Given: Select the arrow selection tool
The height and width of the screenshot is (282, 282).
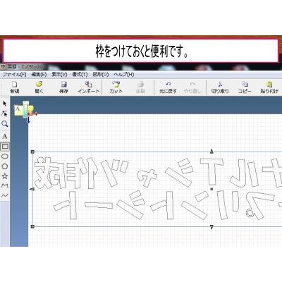Looking at the screenshot, I should (x=5, y=104).
